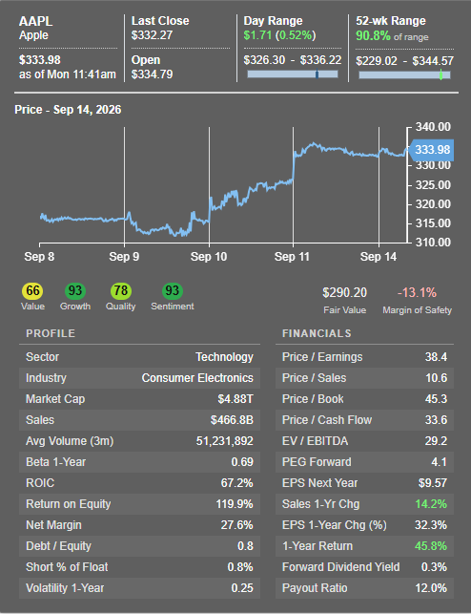Select the Price / Cash Flow value 33.6
The height and width of the screenshot is (614, 471).
[x=436, y=420]
